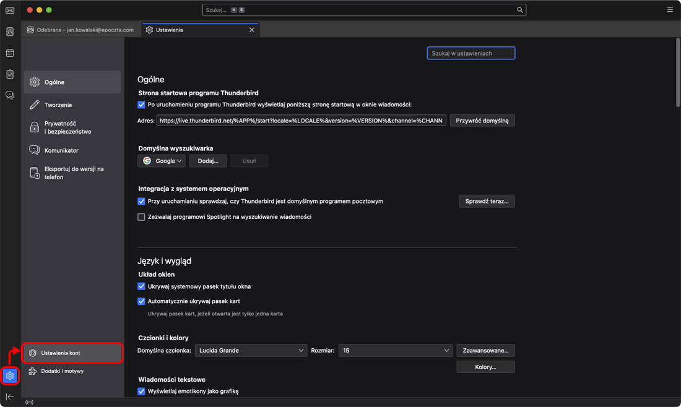Open the Lucida Grande default font dropdown
This screenshot has width=681, height=407.
coord(251,350)
